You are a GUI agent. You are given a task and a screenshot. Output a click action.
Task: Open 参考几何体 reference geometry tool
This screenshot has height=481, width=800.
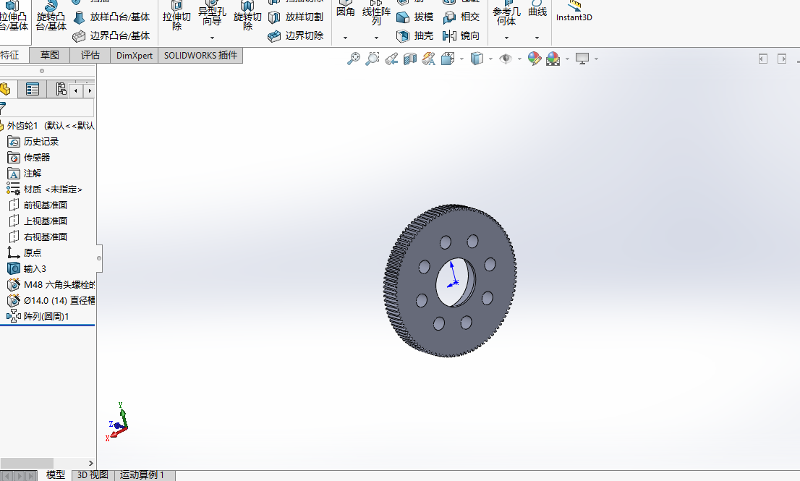coord(506,14)
